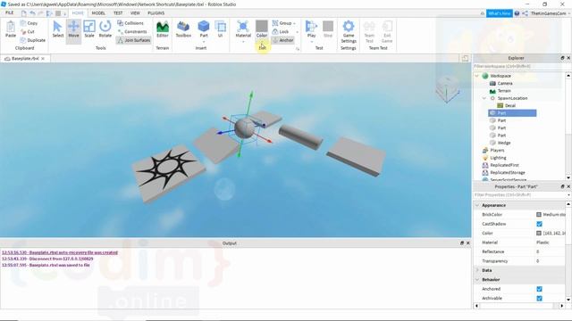This screenshot has width=572, height=321.
Task: Pick the Rotate tool
Action: [105, 29]
